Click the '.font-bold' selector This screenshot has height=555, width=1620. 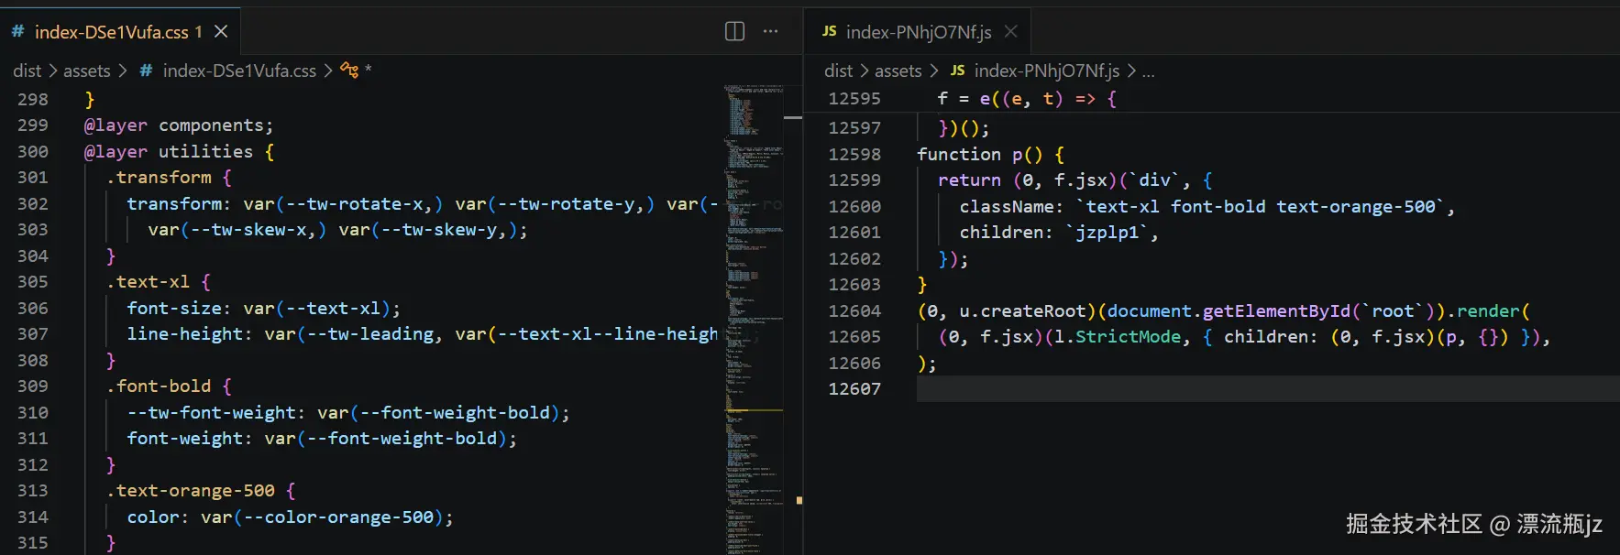159,386
